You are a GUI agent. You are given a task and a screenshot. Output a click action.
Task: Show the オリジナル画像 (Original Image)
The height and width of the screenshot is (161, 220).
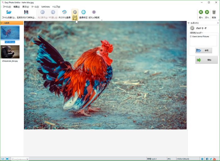point(64,13)
